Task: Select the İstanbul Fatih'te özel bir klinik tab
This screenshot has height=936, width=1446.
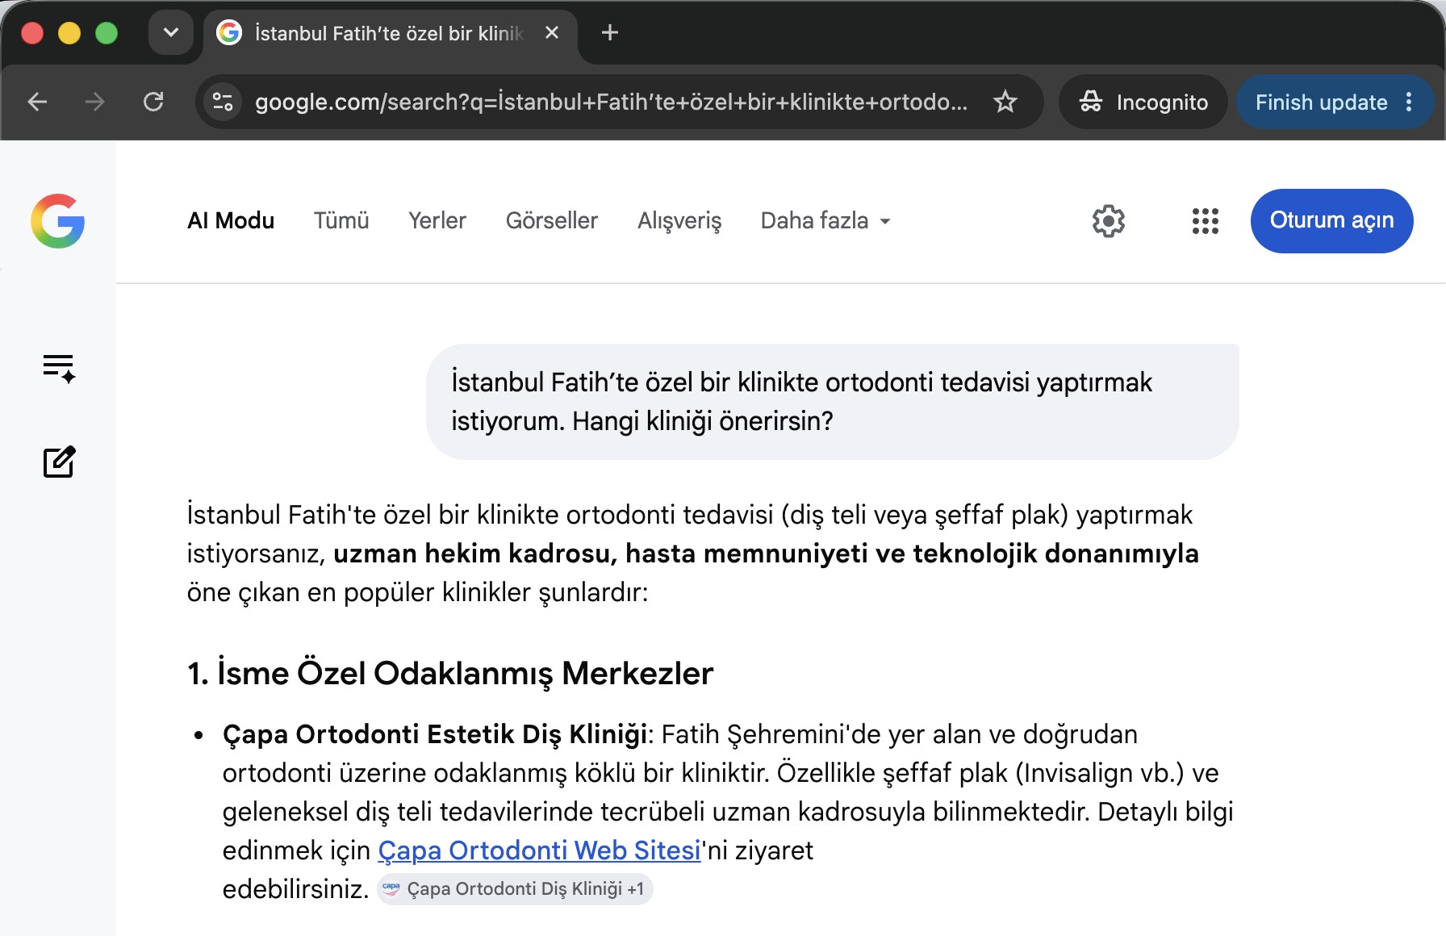Action: point(391,33)
